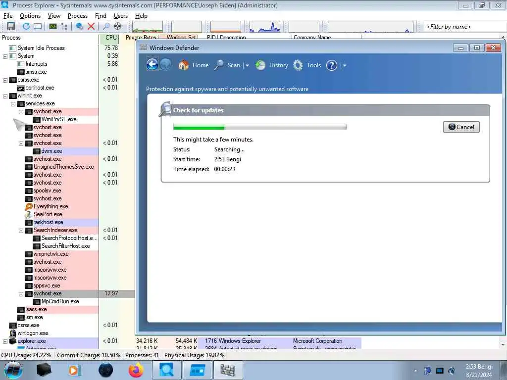Image resolution: width=507 pixels, height=380 pixels.
Task: Click the red X Kill Process icon
Action: pos(91,27)
